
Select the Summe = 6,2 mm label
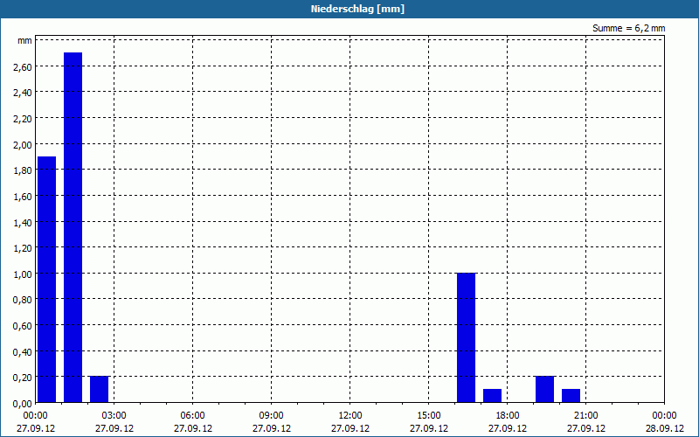(628, 28)
